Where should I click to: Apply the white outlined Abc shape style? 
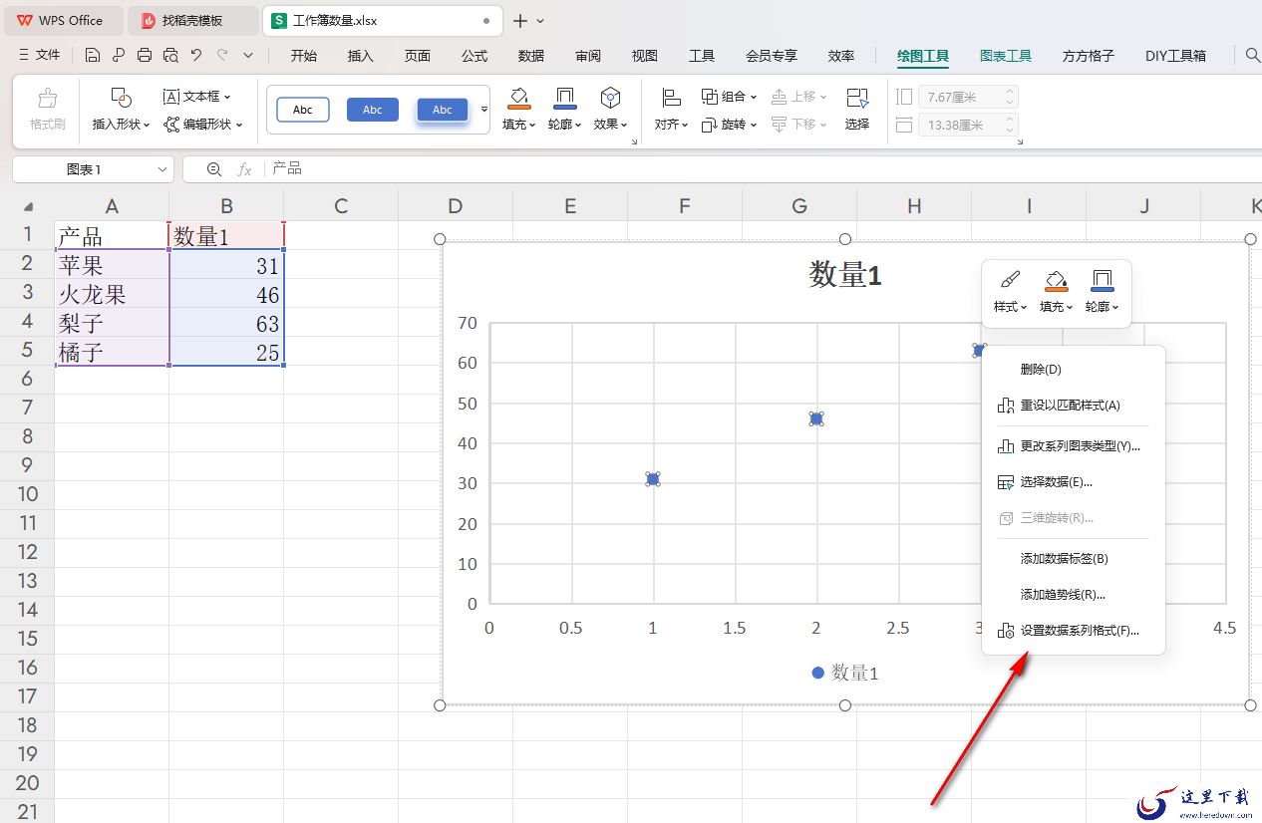303,110
